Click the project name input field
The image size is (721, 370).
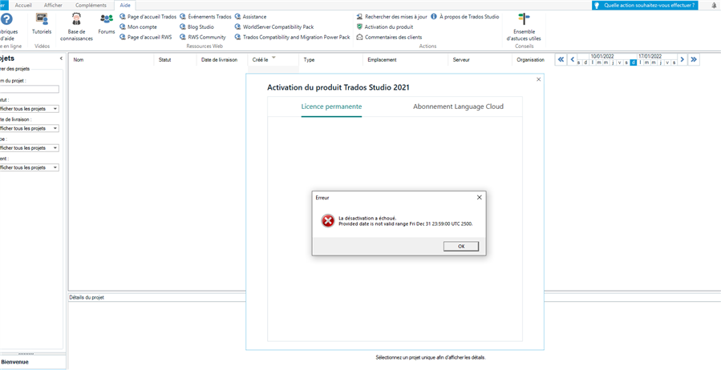pos(30,90)
